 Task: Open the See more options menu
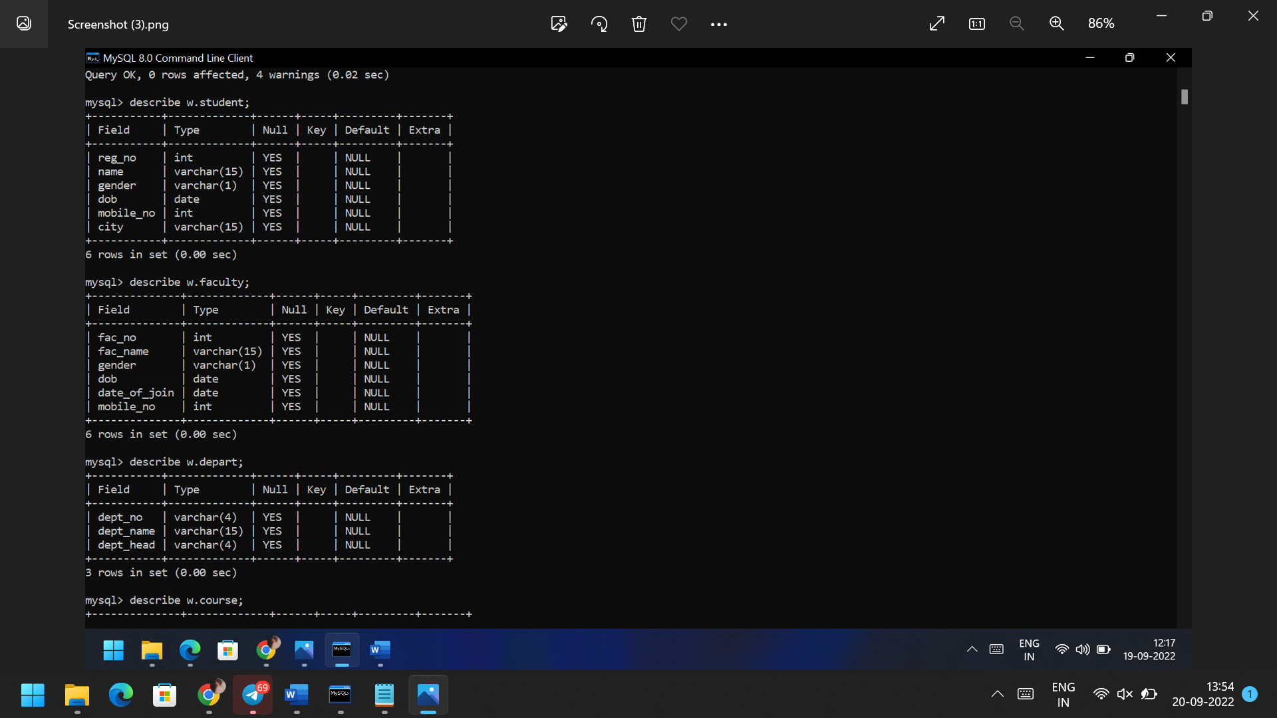tap(718, 24)
